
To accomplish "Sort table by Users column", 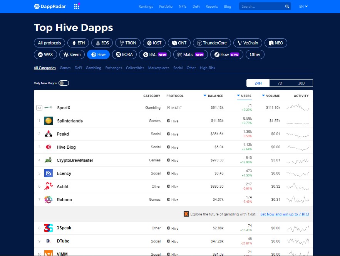I will 244,96.
